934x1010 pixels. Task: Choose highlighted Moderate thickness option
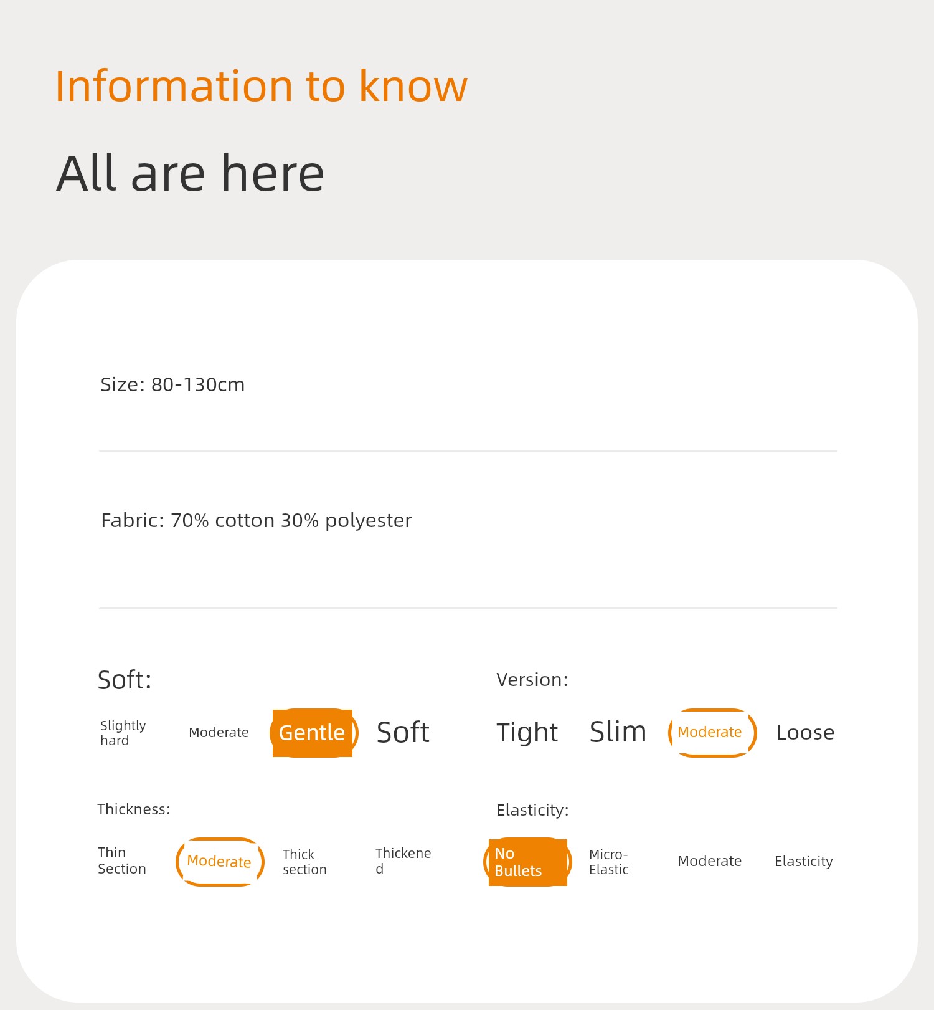pos(219,862)
